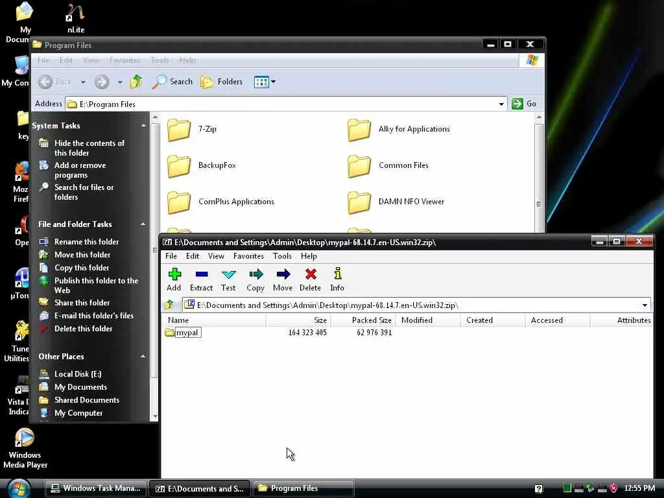This screenshot has height=498, width=664.
Task: Select the DAMN NFO Viewer folder
Action: (x=396, y=202)
